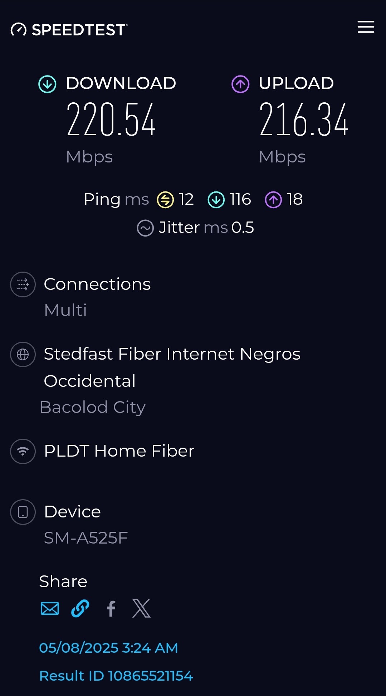Image resolution: width=386 pixels, height=696 pixels.
Task: Copy the result link icon
Action: [x=80, y=608]
